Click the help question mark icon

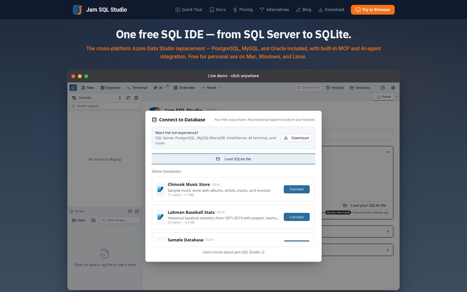(383, 88)
